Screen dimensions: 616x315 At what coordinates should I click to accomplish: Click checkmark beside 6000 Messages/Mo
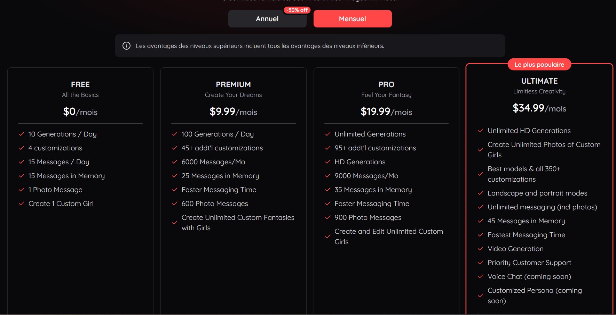pyautogui.click(x=175, y=162)
